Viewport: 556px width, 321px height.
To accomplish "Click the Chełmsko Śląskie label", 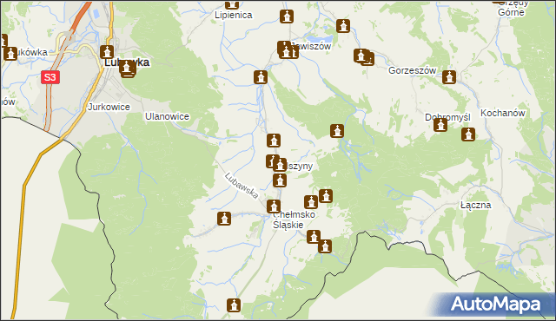I will 294,219.
